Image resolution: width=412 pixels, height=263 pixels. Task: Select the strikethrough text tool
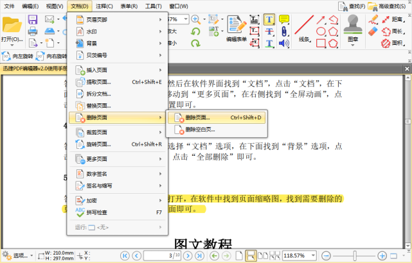tap(269, 31)
